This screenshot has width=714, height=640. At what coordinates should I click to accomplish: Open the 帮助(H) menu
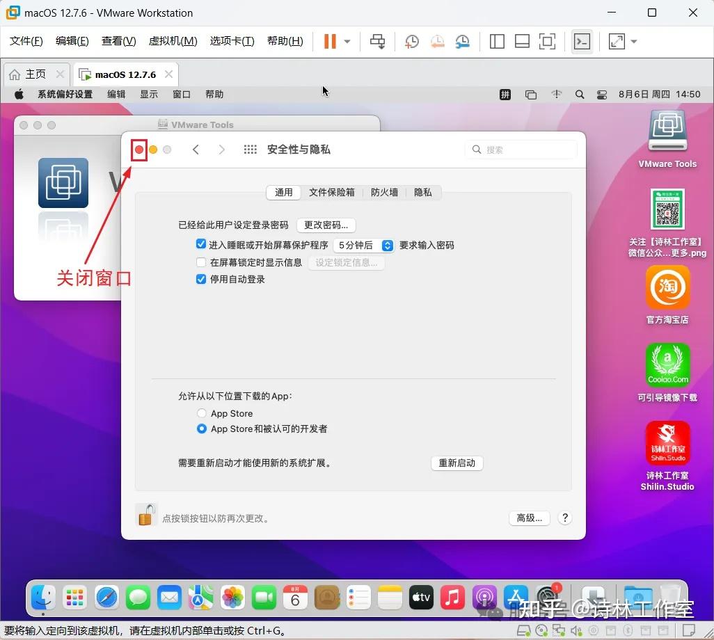click(285, 41)
